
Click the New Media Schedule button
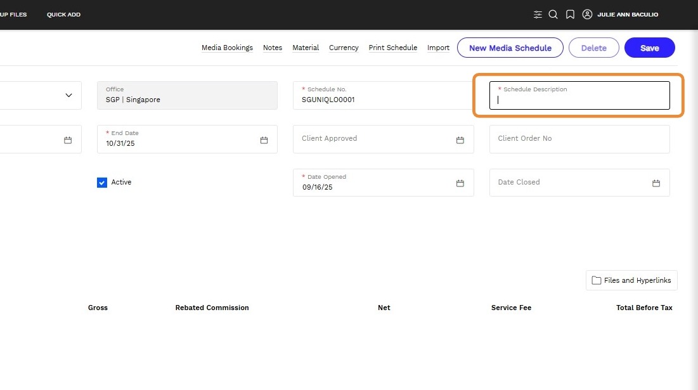510,48
